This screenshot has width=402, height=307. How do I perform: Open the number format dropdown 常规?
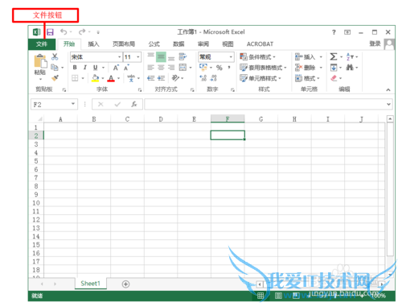click(x=231, y=57)
